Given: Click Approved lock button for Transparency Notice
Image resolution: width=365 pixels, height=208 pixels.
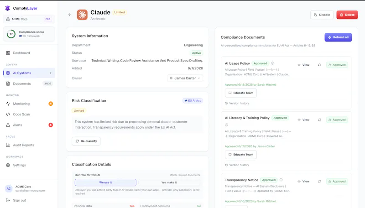Looking at the screenshot, I should (337, 182).
